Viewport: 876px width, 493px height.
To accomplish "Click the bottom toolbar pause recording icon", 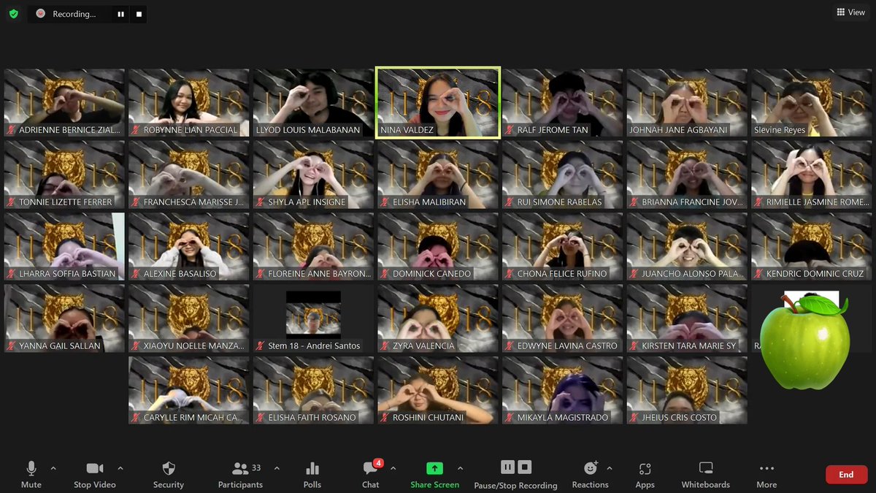I will (507, 467).
